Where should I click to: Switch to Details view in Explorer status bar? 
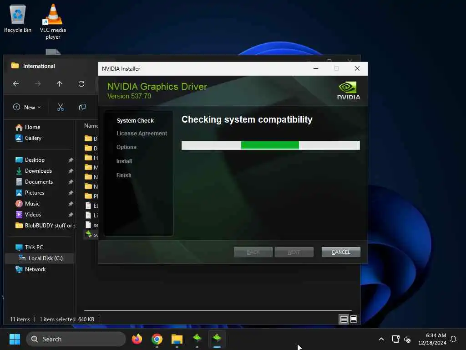click(x=344, y=319)
